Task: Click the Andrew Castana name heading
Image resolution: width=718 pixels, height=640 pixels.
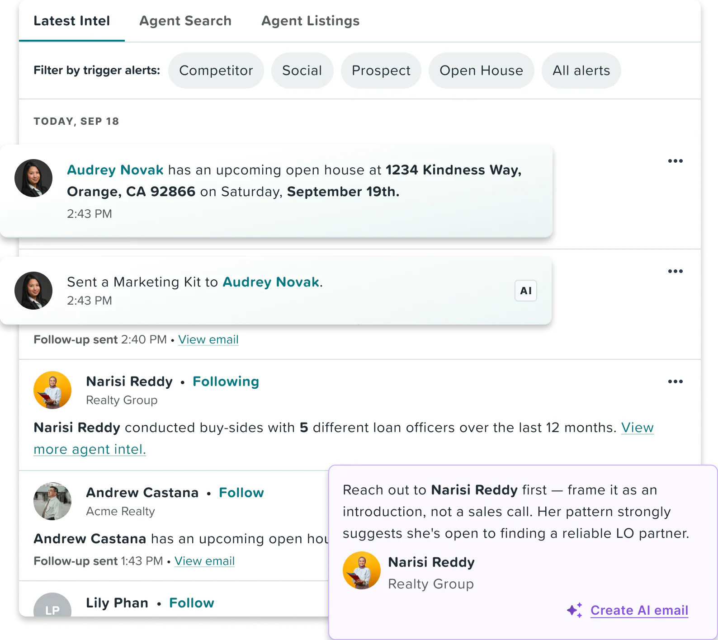Action: 142,493
